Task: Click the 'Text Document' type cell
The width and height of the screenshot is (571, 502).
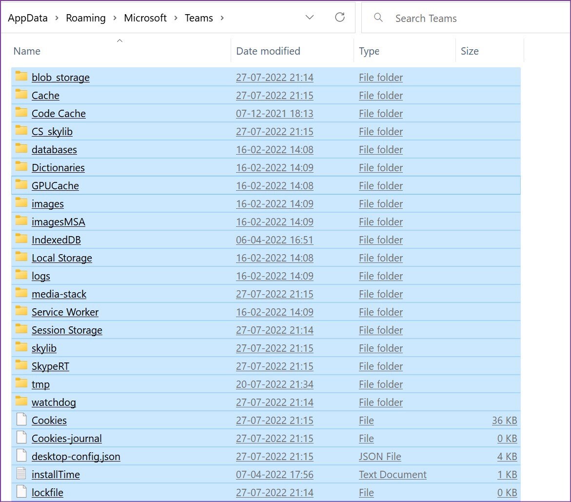Action: (393, 475)
